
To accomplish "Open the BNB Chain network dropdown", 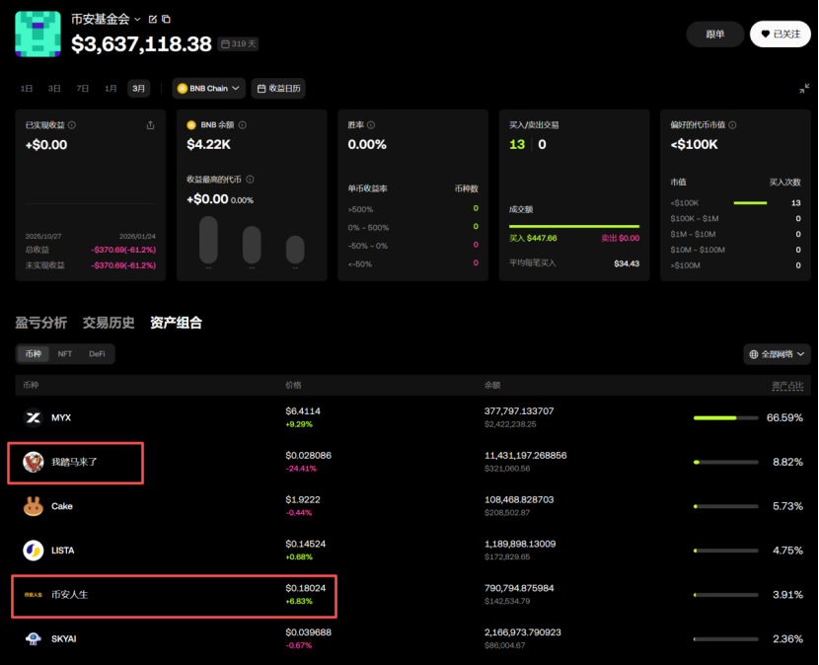I will (x=208, y=88).
